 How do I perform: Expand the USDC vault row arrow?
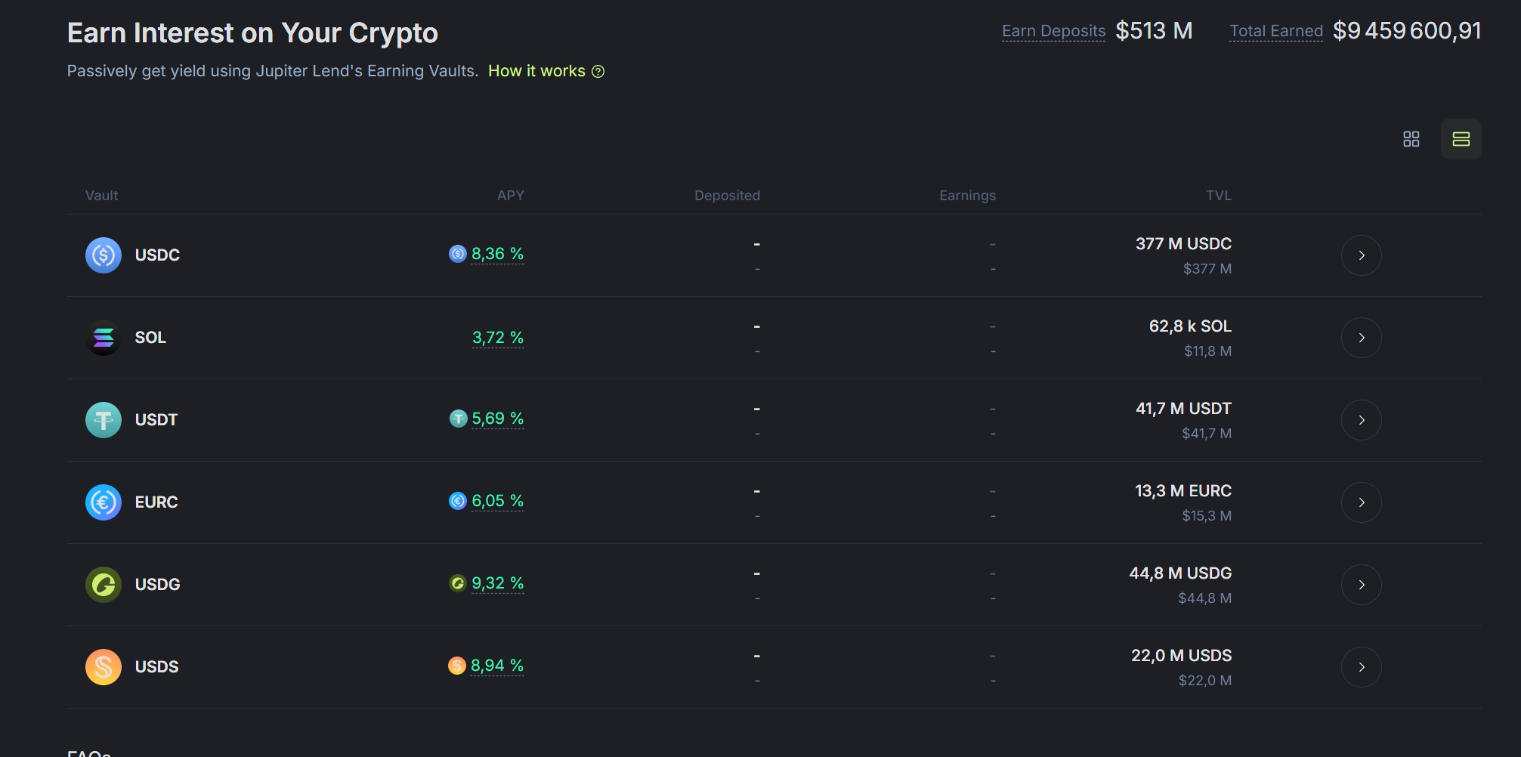(x=1361, y=255)
